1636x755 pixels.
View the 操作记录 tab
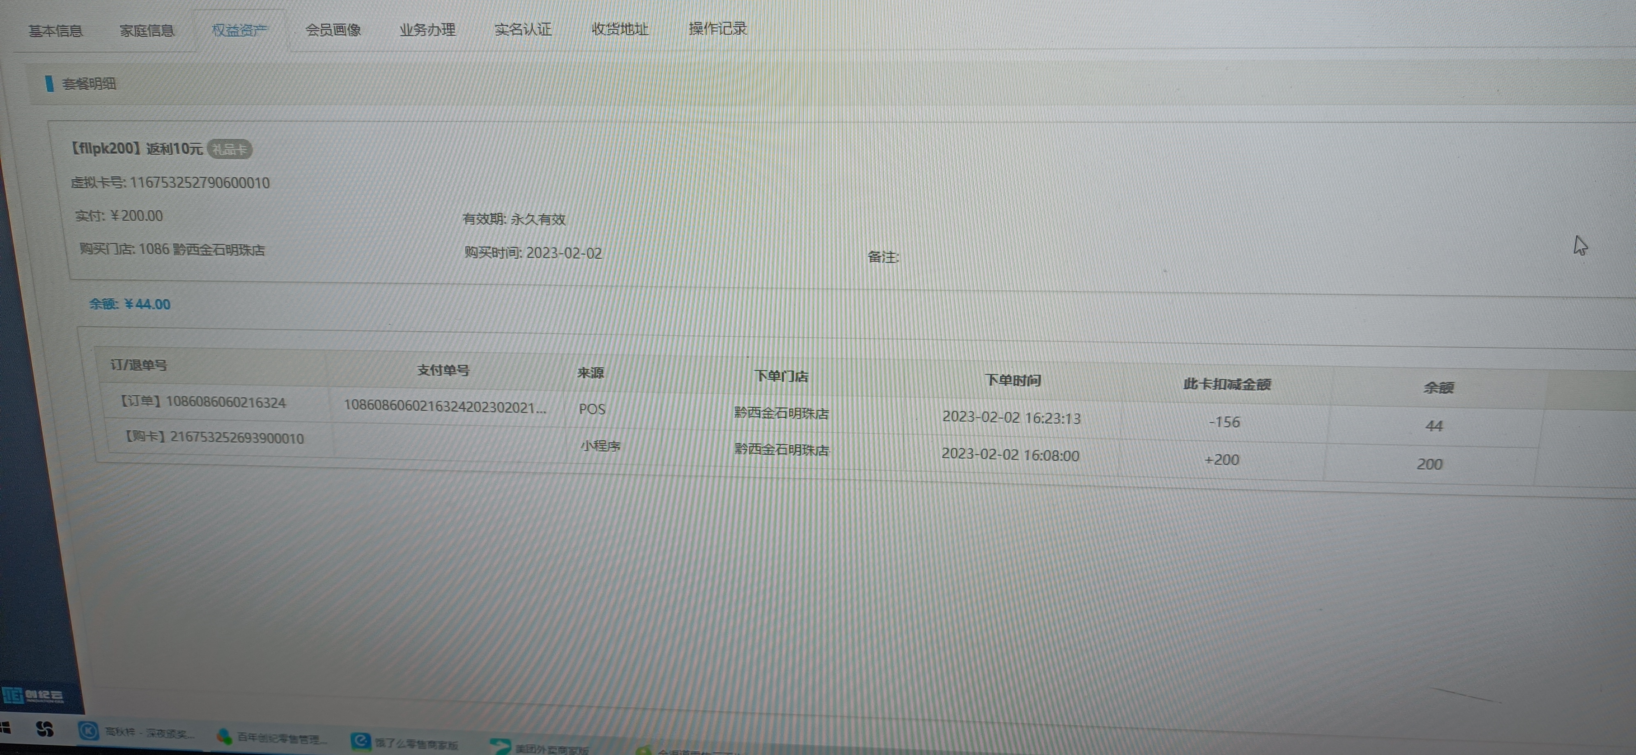718,29
